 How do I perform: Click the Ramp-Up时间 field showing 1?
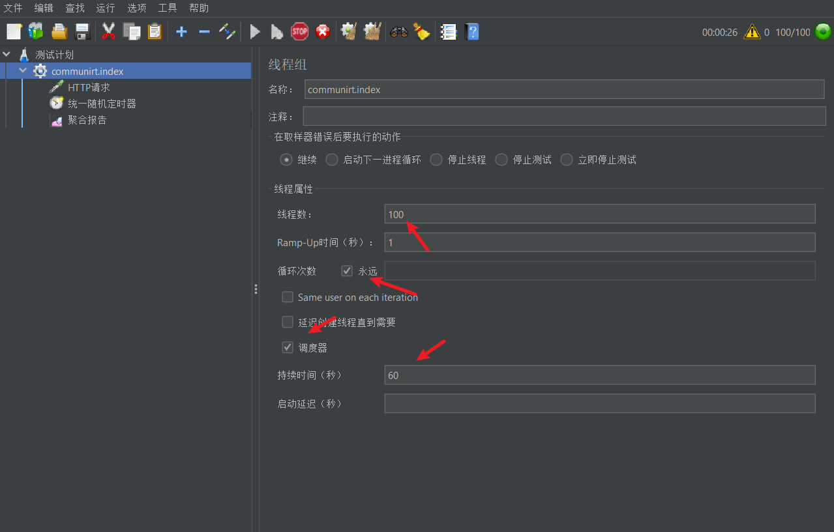[600, 242]
